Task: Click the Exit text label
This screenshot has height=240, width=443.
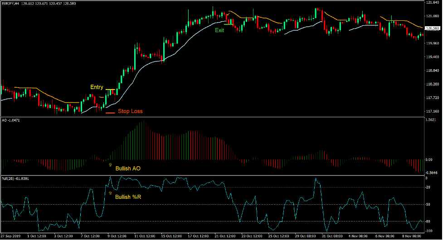Action: [x=219, y=30]
